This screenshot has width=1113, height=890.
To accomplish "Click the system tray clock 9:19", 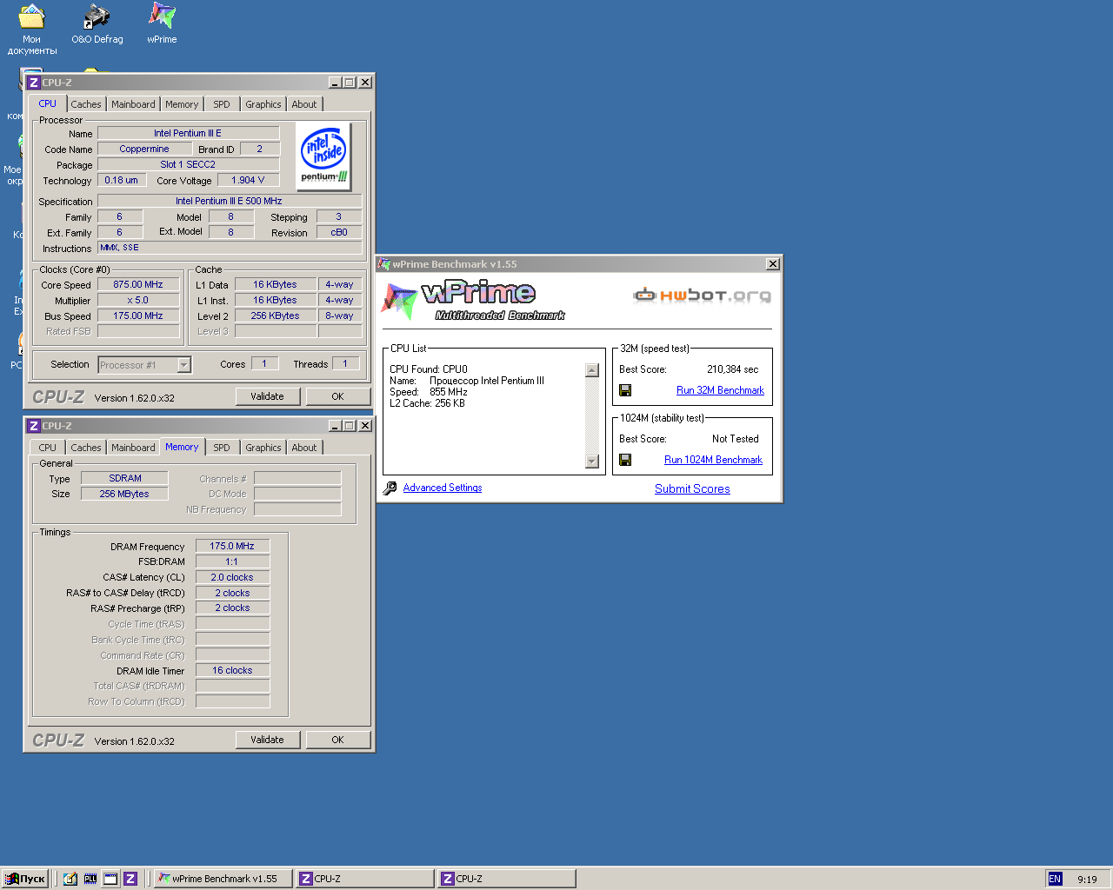I will (1087, 880).
